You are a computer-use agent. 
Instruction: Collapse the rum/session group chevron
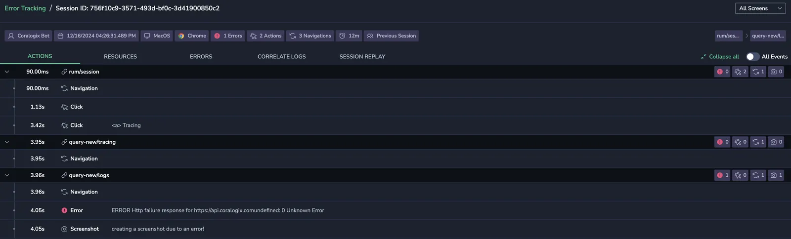tap(7, 72)
